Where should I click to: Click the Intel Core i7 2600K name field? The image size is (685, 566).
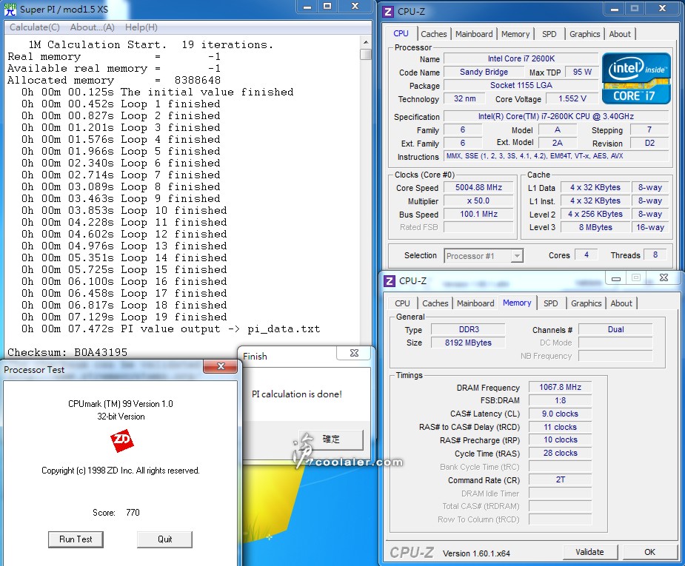521,58
